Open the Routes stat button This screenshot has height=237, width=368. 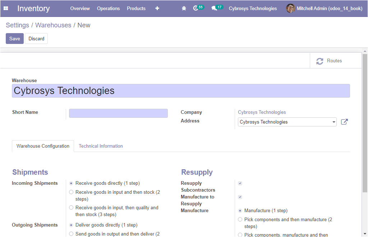click(x=336, y=61)
